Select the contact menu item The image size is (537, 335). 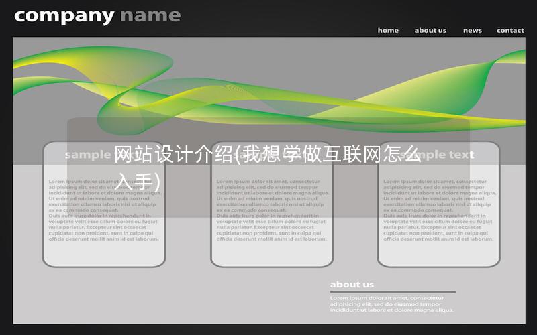[x=510, y=30]
